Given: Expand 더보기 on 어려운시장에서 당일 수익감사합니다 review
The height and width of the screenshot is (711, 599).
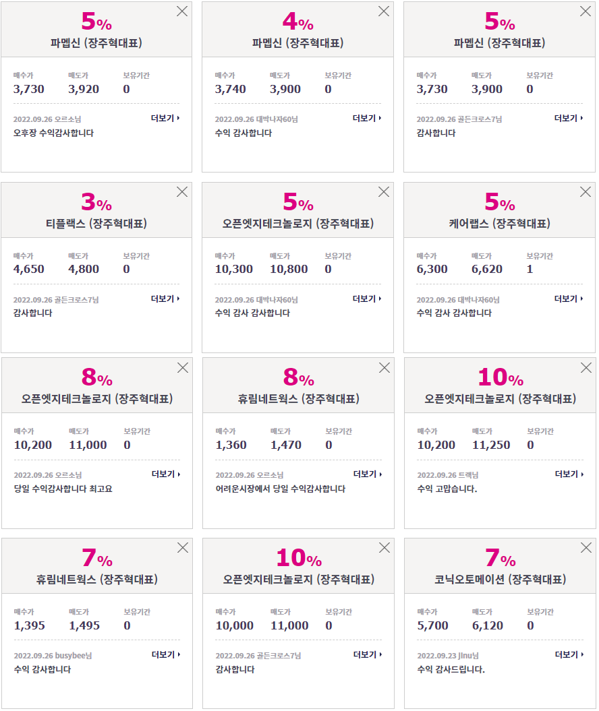Looking at the screenshot, I should [368, 474].
